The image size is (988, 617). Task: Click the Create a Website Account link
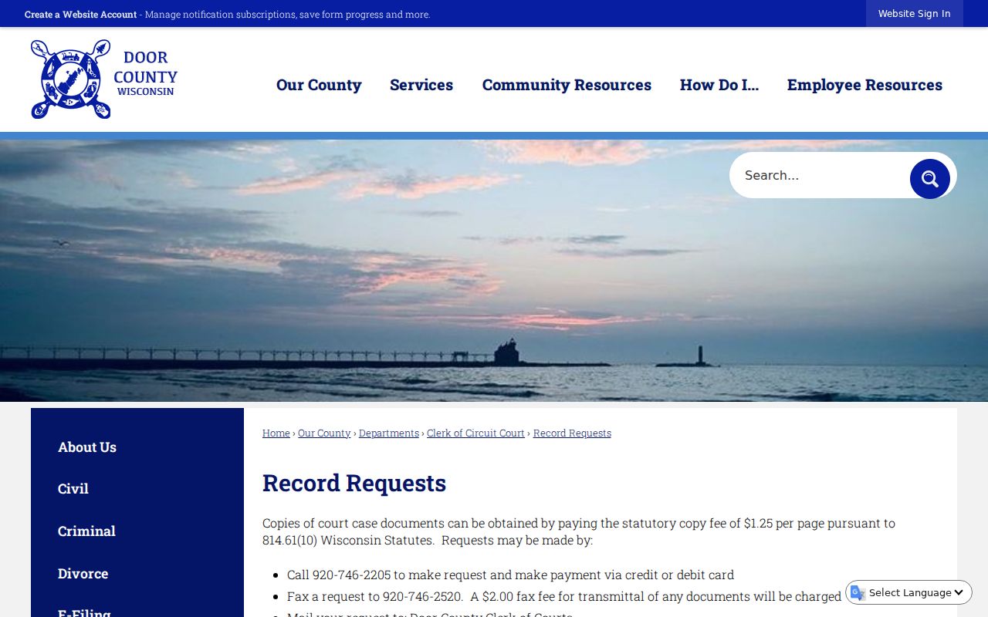tap(80, 15)
